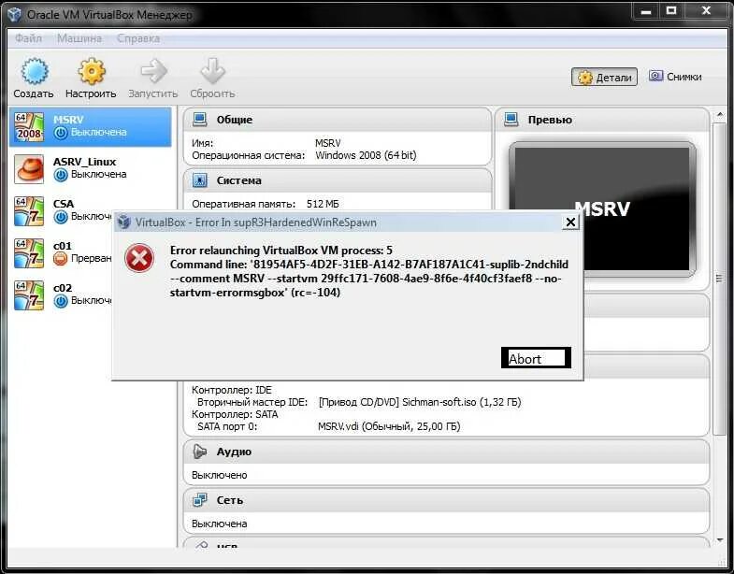This screenshot has height=574, width=734.
Task: Click the VirtualBox cube icon in dialog title
Action: click(x=124, y=222)
